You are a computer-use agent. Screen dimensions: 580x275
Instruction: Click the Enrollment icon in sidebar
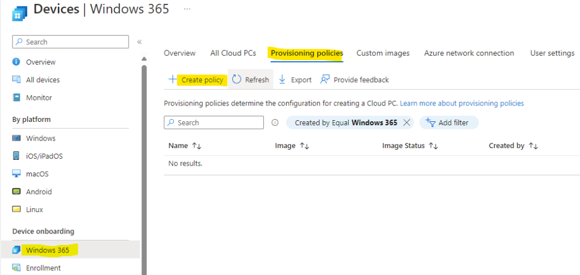tap(16, 267)
